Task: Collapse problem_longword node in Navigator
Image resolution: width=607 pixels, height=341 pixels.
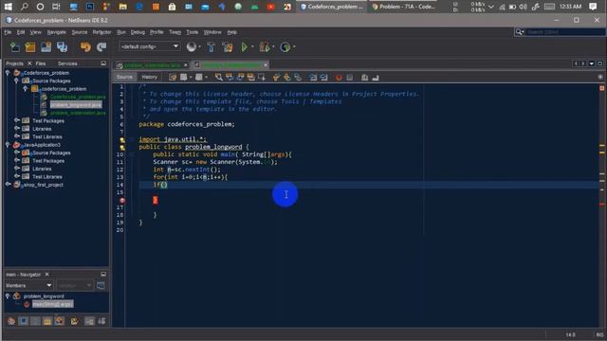Action: pos(8,296)
